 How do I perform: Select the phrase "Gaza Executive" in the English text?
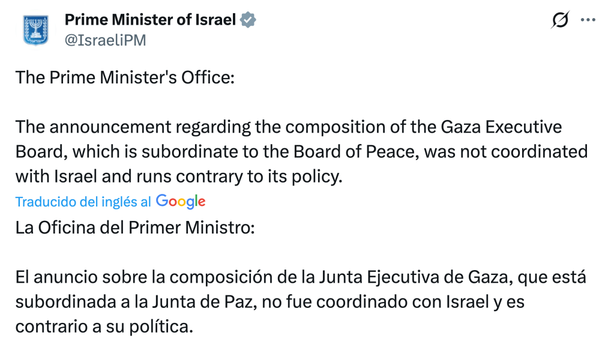[x=501, y=127]
